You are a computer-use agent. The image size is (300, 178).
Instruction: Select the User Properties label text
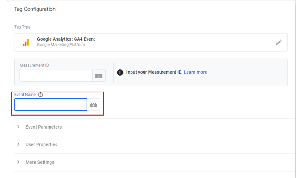coord(42,145)
